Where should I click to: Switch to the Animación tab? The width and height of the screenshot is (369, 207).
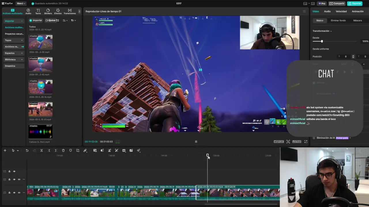357,11
